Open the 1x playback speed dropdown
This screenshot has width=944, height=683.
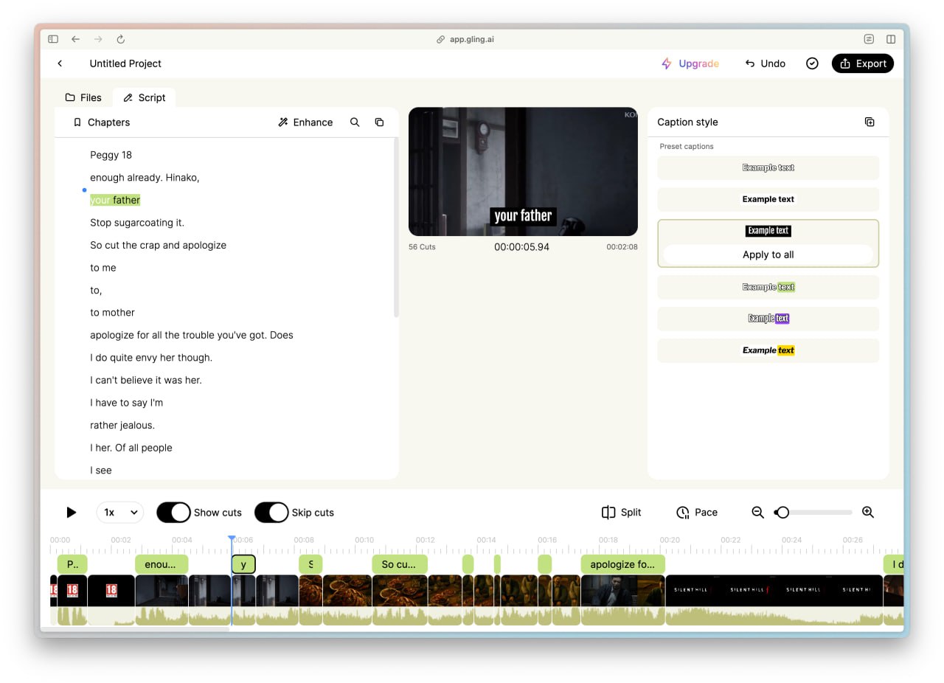tap(119, 513)
